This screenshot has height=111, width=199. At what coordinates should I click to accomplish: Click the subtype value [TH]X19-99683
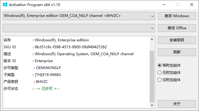[x=48, y=75]
